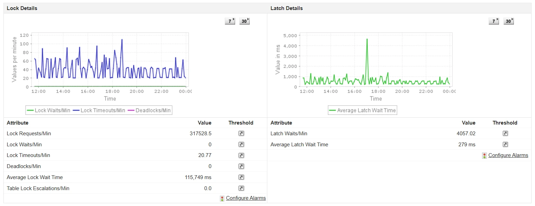Select the Lock Details panel header
The height and width of the screenshot is (206, 535).
coord(22,8)
